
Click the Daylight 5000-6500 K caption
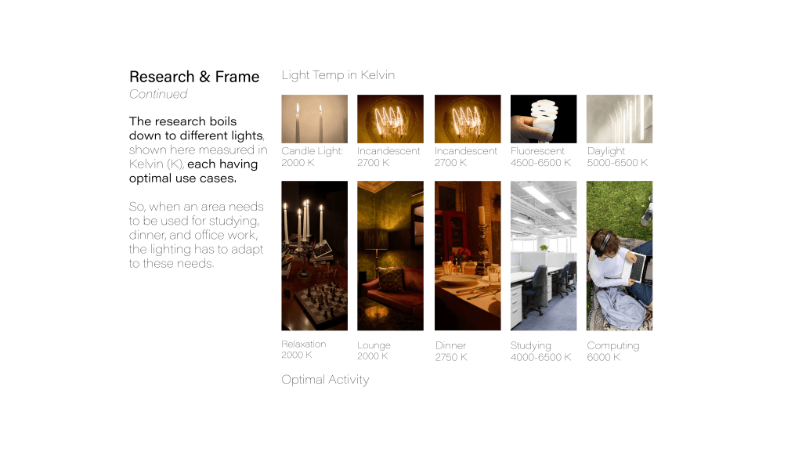tap(617, 157)
